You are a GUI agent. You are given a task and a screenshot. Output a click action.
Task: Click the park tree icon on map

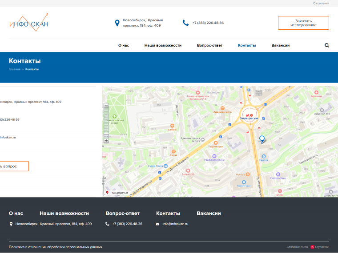tap(114, 116)
